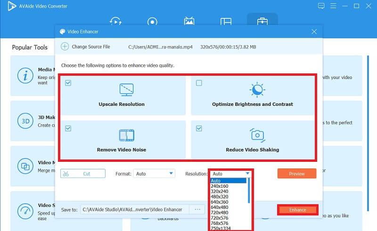377x231 pixels.
Task: Click the Upscale Resolution monitor icon
Action: 126,89
